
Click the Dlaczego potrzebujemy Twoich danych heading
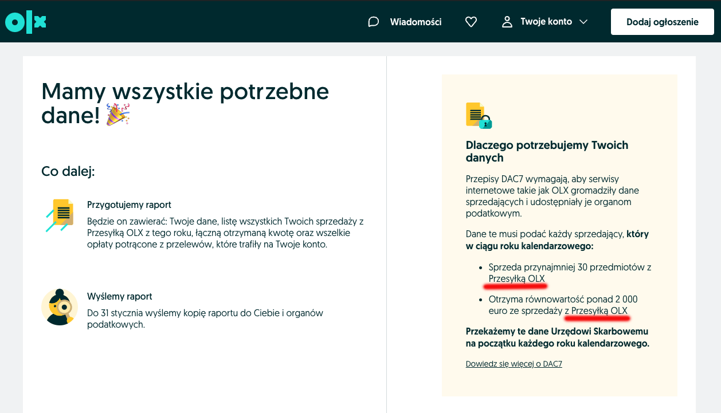pyautogui.click(x=547, y=151)
